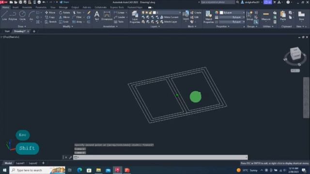
Task: Select the Text tool
Action: [x=97, y=15]
